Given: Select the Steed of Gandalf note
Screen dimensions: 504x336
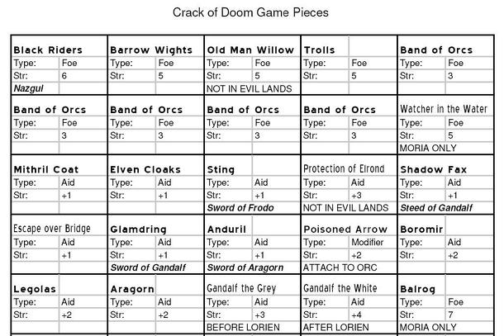Looking at the screenshot, I should pyautogui.click(x=434, y=207).
